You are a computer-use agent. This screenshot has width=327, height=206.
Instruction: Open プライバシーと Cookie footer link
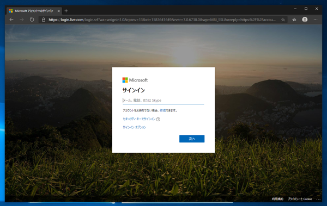tap(300, 199)
